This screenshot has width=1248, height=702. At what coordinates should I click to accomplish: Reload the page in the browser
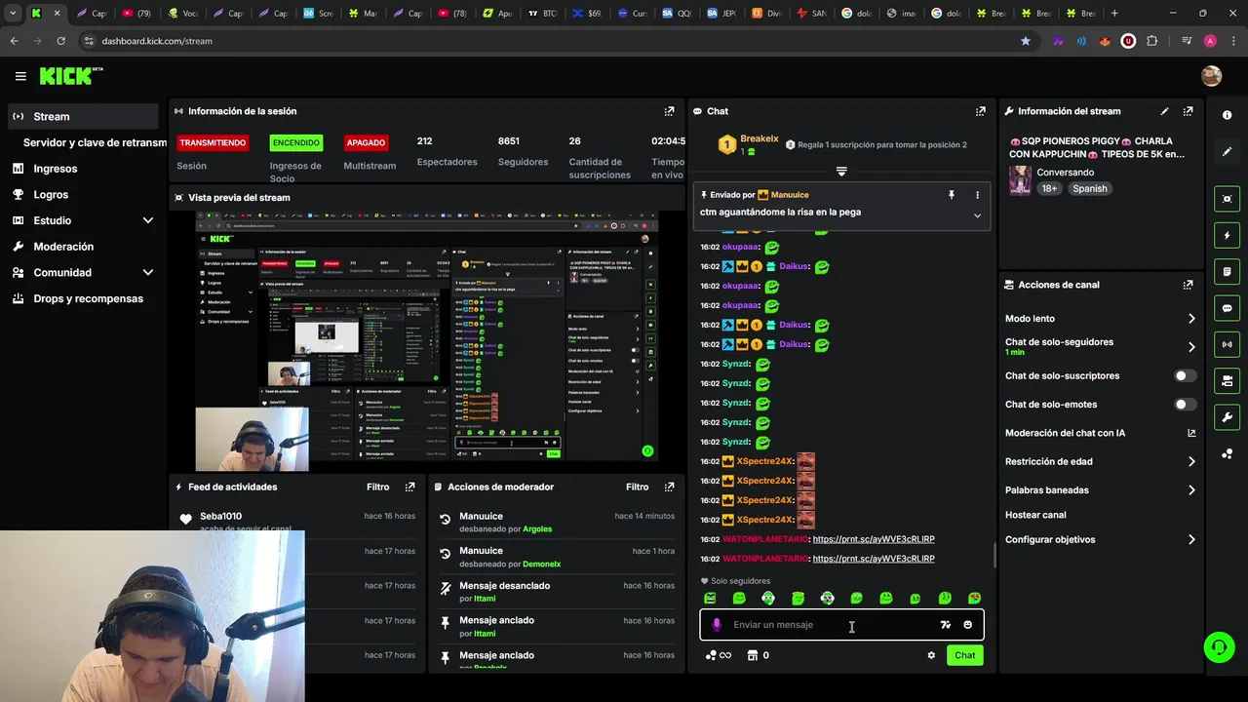click(x=60, y=41)
